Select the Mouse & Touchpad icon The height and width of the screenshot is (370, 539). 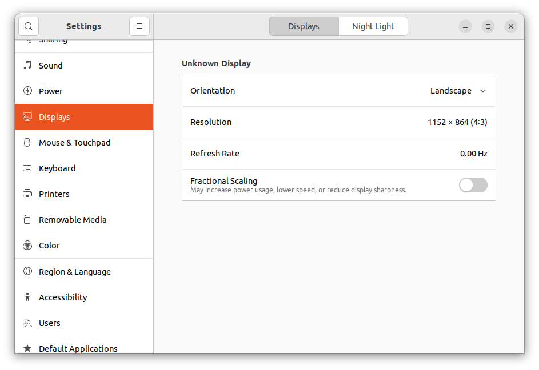(x=27, y=143)
